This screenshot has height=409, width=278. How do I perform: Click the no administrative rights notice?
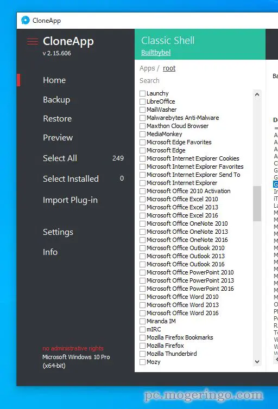[73, 348]
